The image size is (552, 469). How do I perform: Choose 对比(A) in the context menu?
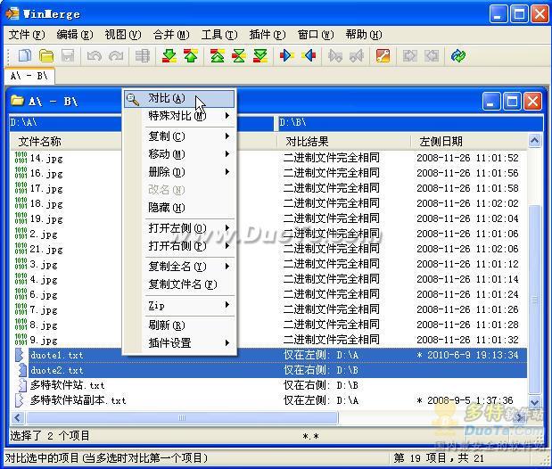(179, 99)
